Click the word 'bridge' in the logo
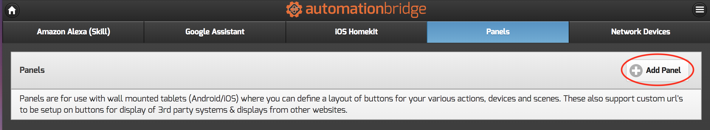 pos(405,9)
